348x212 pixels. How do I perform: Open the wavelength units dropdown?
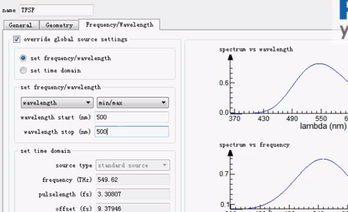(57, 103)
